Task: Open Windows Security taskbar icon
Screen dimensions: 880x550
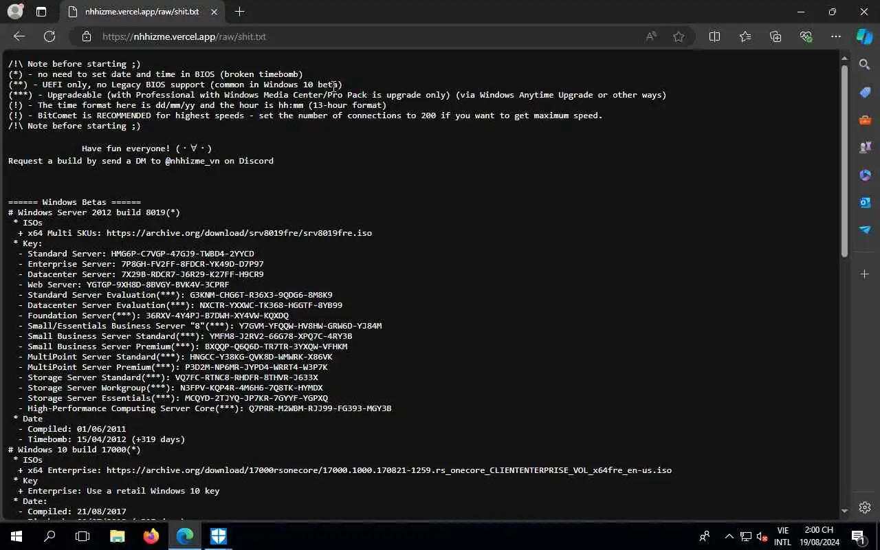Action: 219,536
